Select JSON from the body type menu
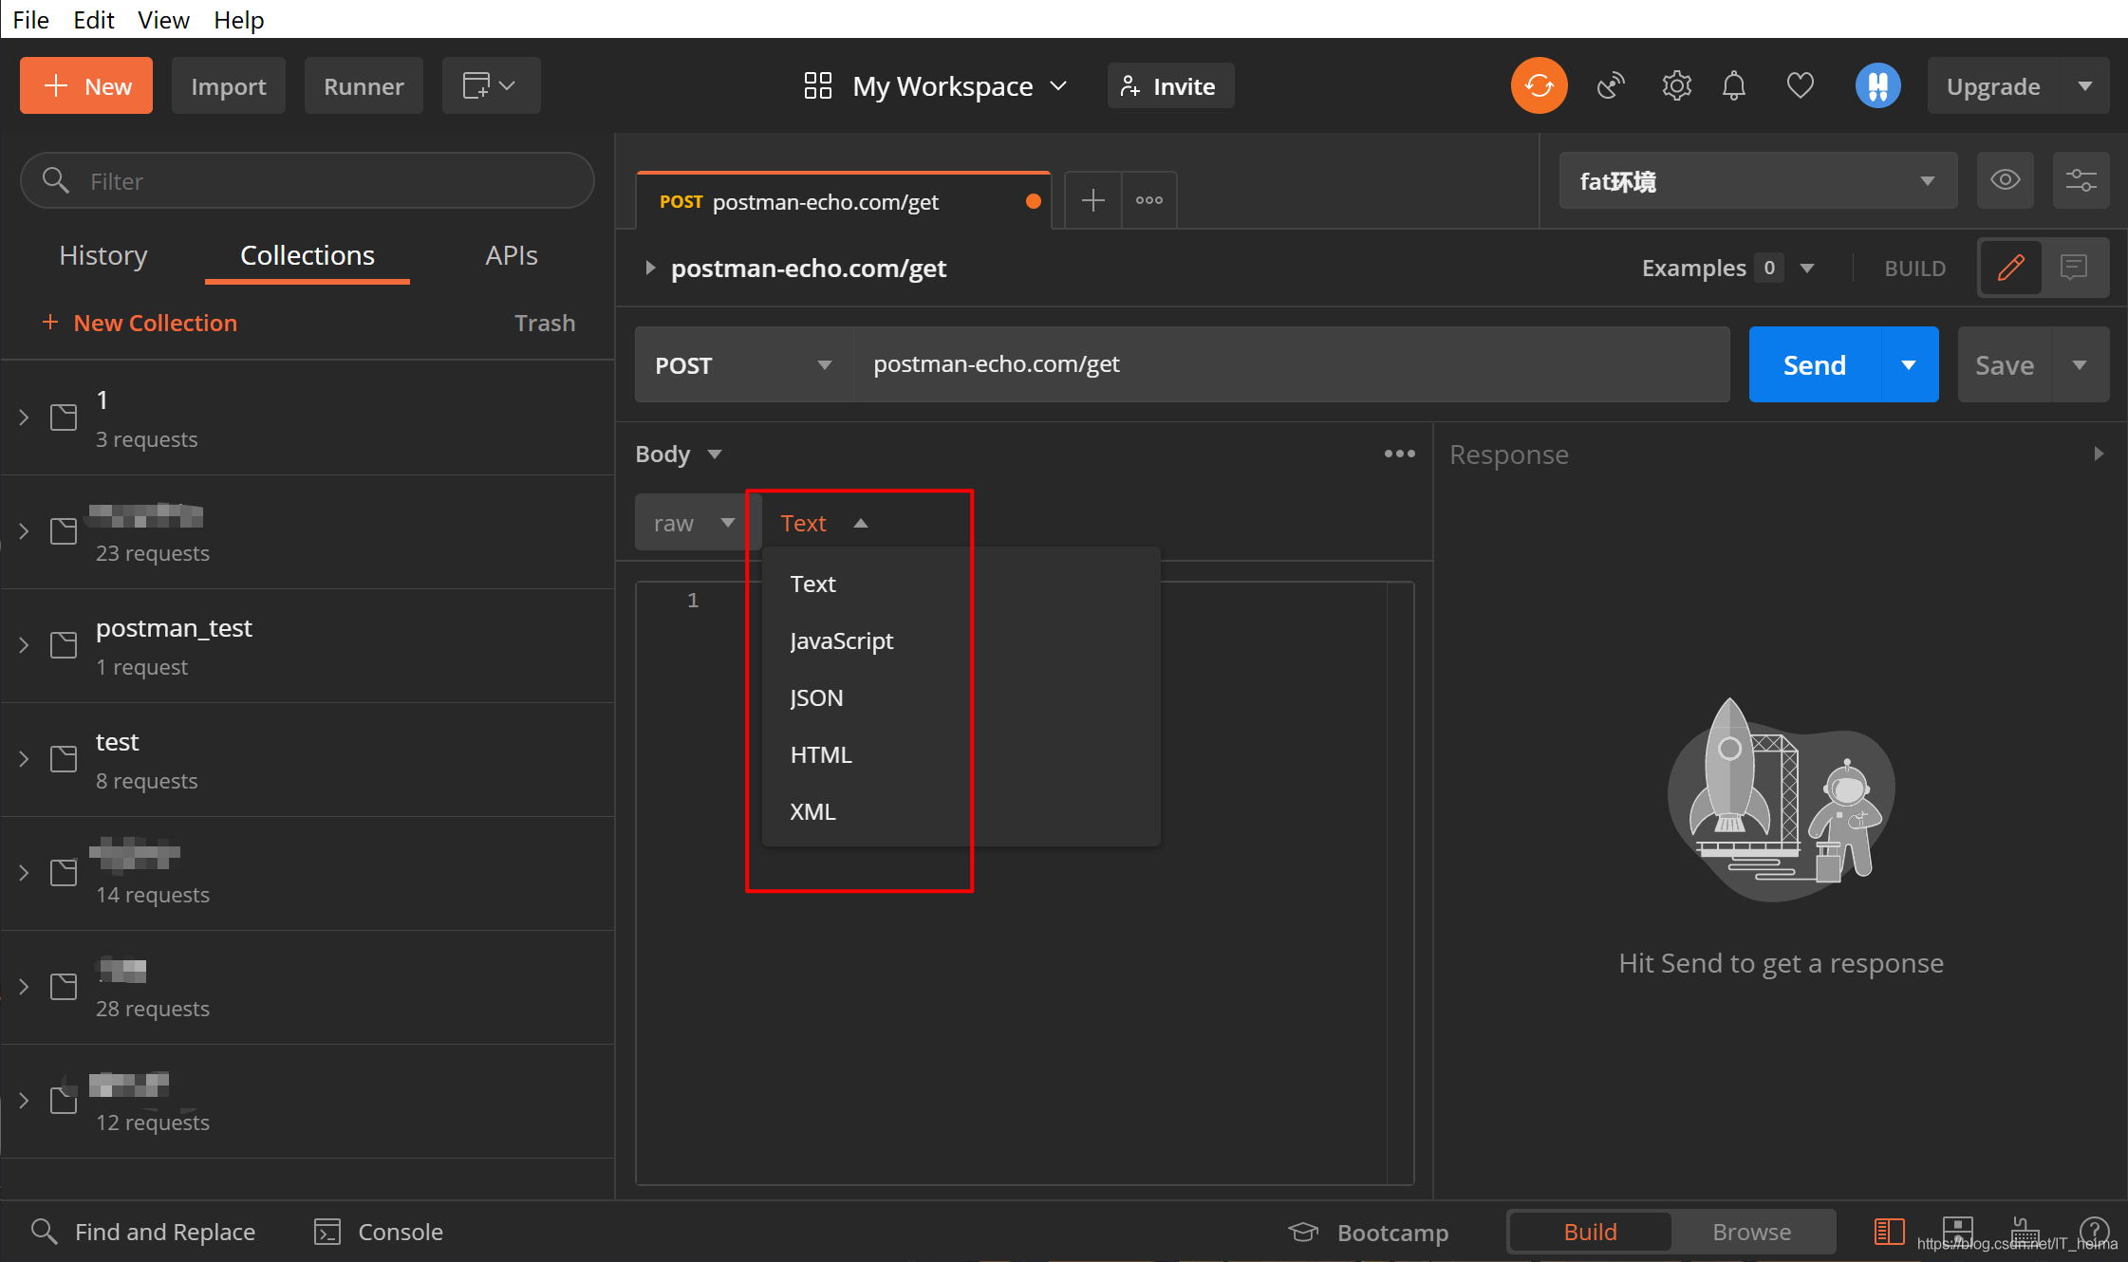 [x=816, y=698]
